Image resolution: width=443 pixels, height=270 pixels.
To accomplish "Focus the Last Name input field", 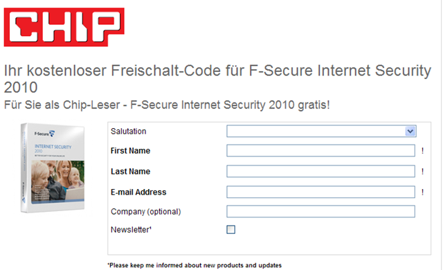I will 320,171.
